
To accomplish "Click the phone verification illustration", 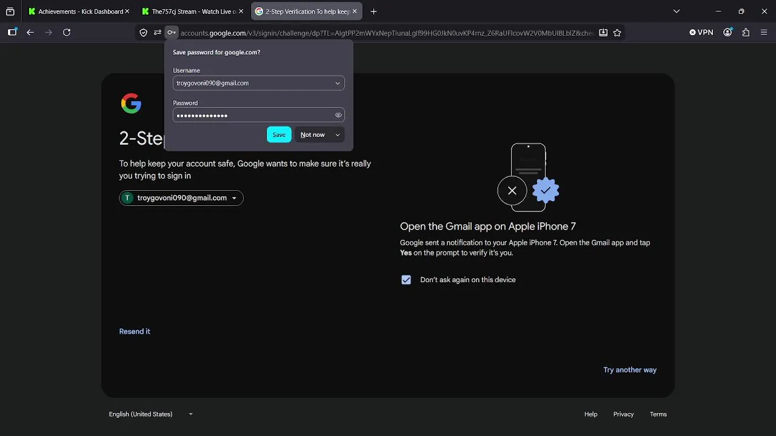I will [x=528, y=177].
